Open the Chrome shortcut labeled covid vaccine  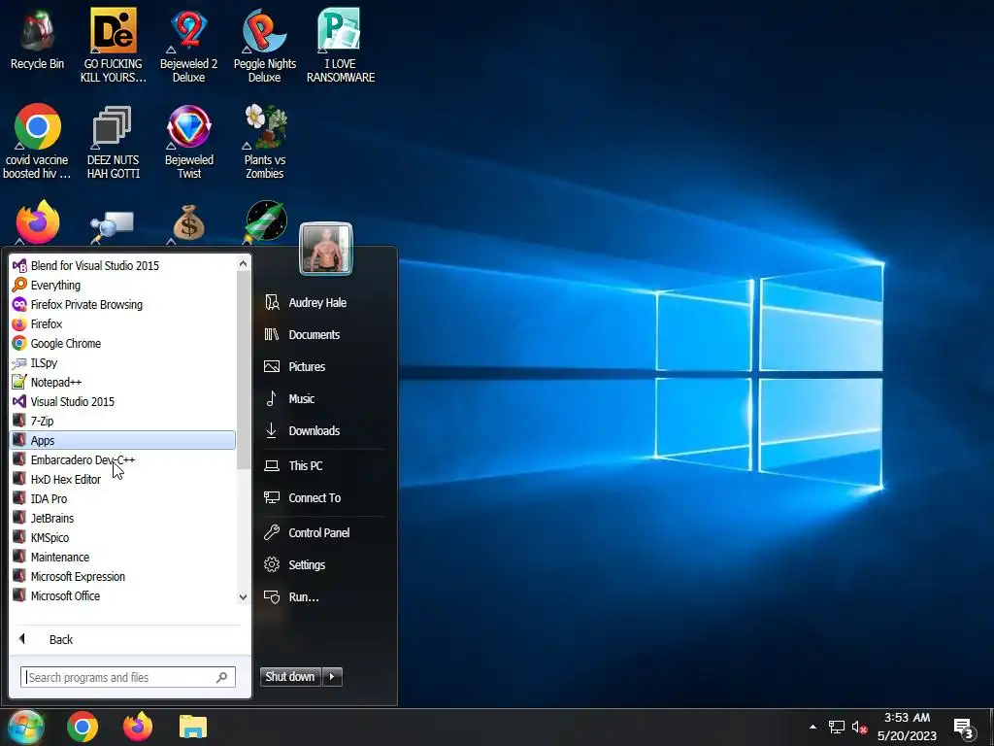click(37, 142)
